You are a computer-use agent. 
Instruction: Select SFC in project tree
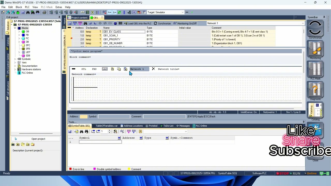point(28,45)
